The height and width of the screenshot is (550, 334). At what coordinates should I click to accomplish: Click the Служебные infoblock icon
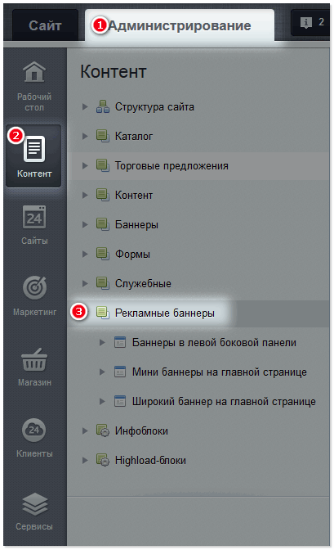point(103,283)
